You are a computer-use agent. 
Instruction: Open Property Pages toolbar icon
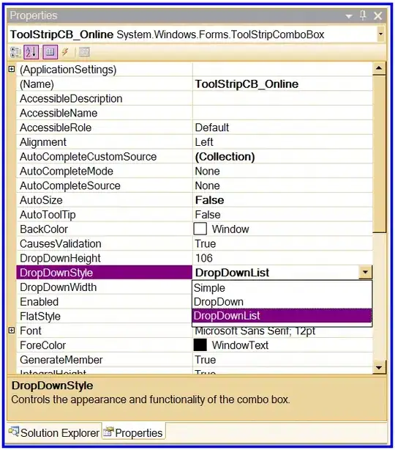tap(84, 52)
